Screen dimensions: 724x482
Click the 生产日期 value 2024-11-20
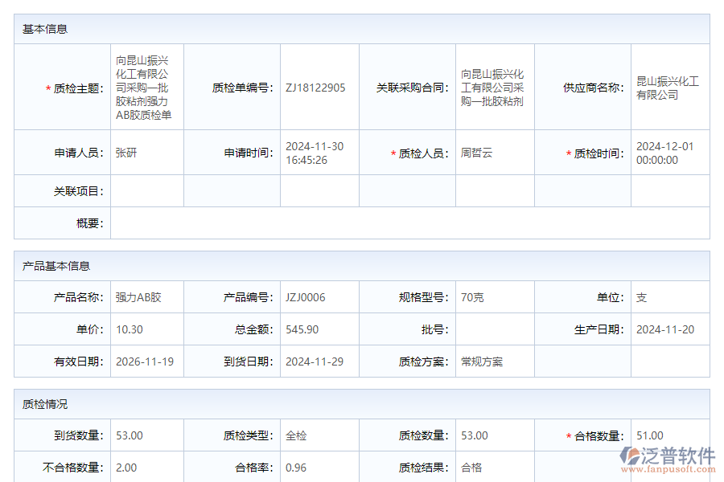[664, 329]
